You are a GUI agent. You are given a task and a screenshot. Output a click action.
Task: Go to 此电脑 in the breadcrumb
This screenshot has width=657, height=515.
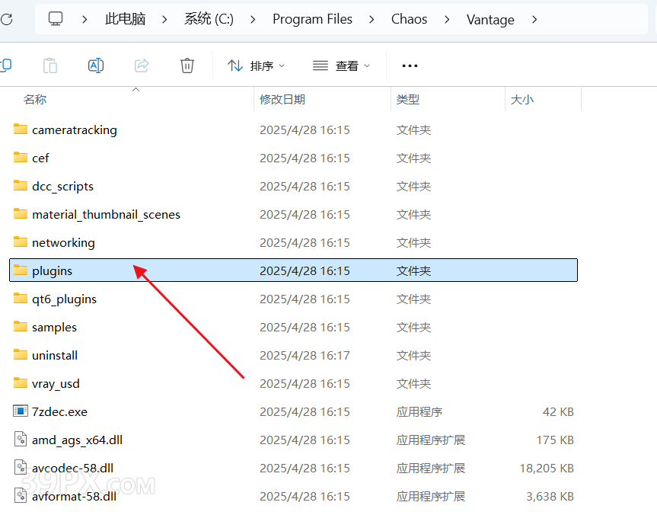click(126, 19)
